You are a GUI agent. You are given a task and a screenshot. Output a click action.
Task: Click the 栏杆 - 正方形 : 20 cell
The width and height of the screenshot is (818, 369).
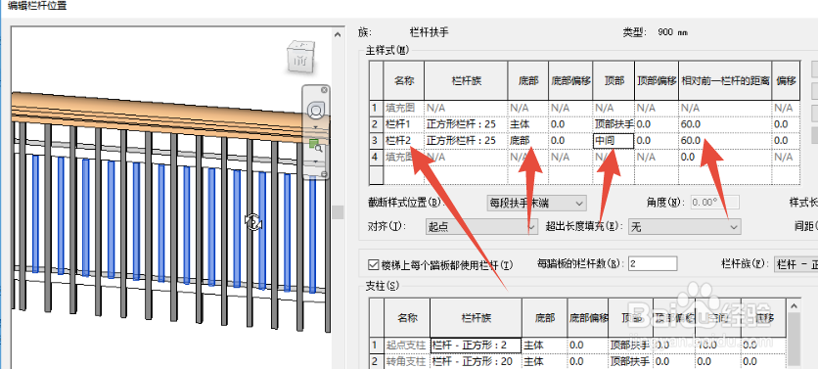click(476, 361)
